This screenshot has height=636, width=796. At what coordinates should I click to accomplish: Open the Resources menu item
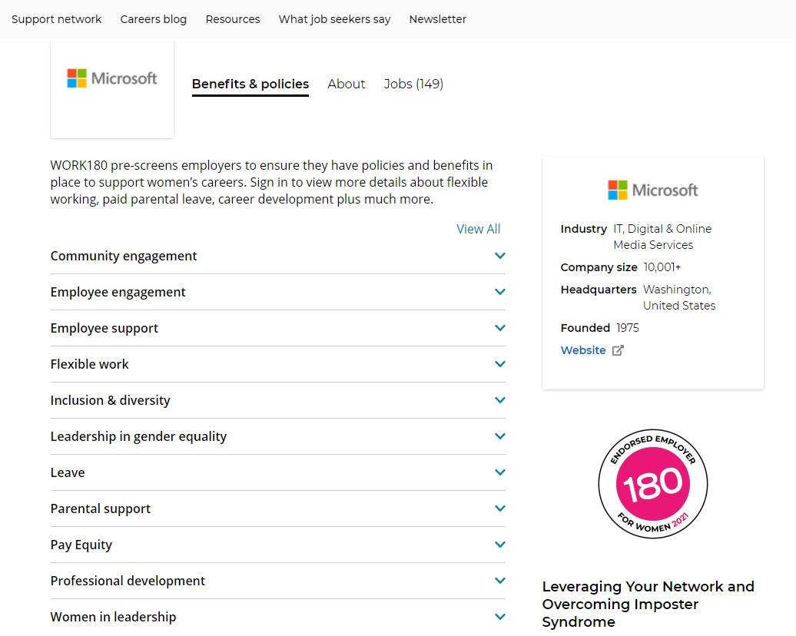point(233,19)
